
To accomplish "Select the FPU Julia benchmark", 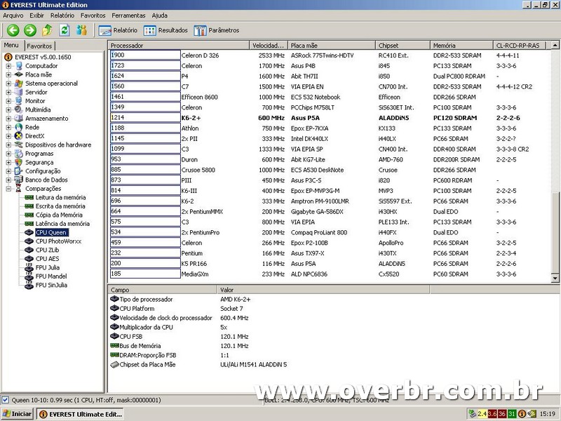I will (x=48, y=267).
